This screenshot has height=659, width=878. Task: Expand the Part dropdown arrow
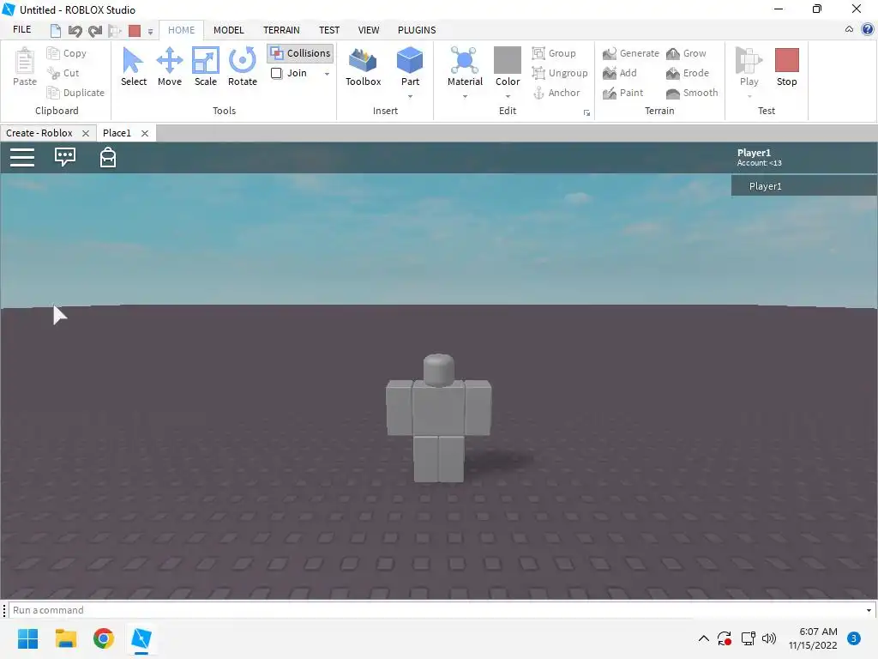[x=410, y=96]
